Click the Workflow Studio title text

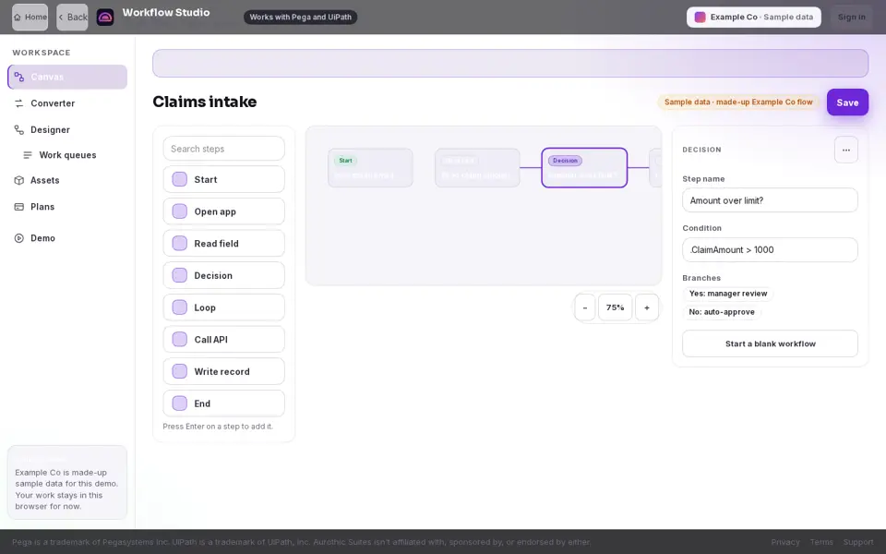[x=166, y=12]
